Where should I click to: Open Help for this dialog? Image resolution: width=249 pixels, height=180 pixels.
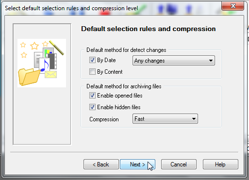(x=220, y=164)
